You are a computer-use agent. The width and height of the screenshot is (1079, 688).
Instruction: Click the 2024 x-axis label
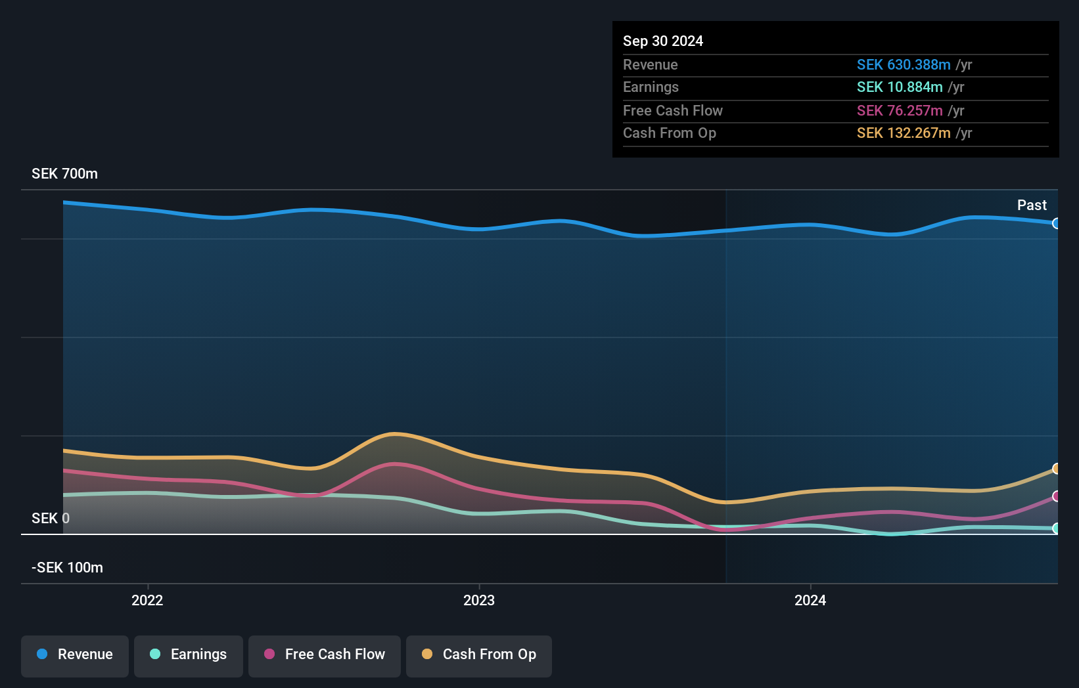point(810,600)
